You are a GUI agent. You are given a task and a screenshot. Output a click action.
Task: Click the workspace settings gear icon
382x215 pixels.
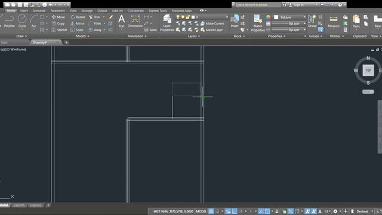coord(335,211)
